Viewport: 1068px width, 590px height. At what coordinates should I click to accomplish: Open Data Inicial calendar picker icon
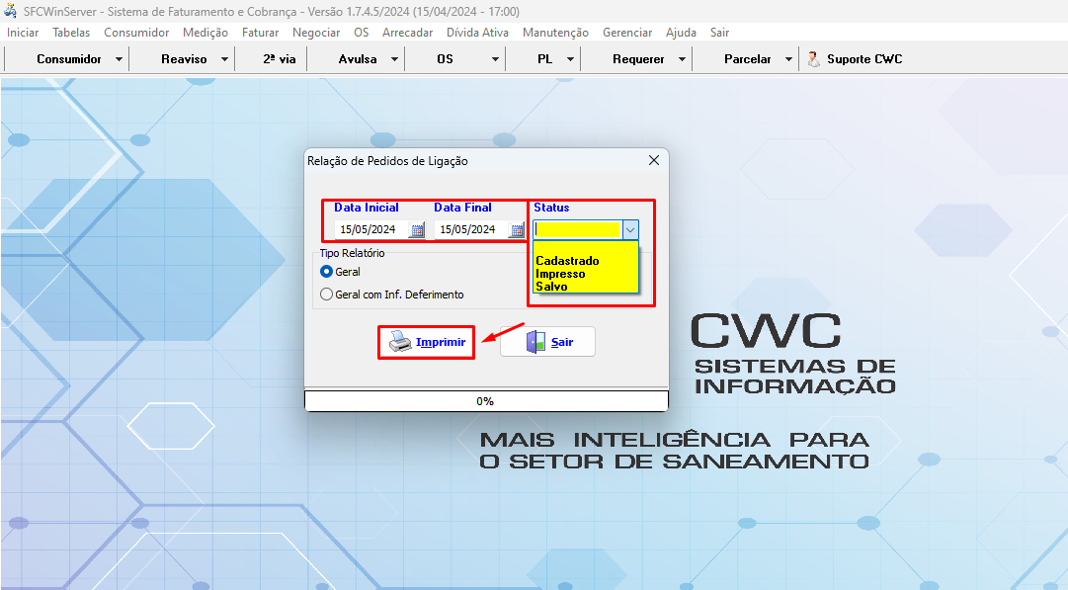417,230
